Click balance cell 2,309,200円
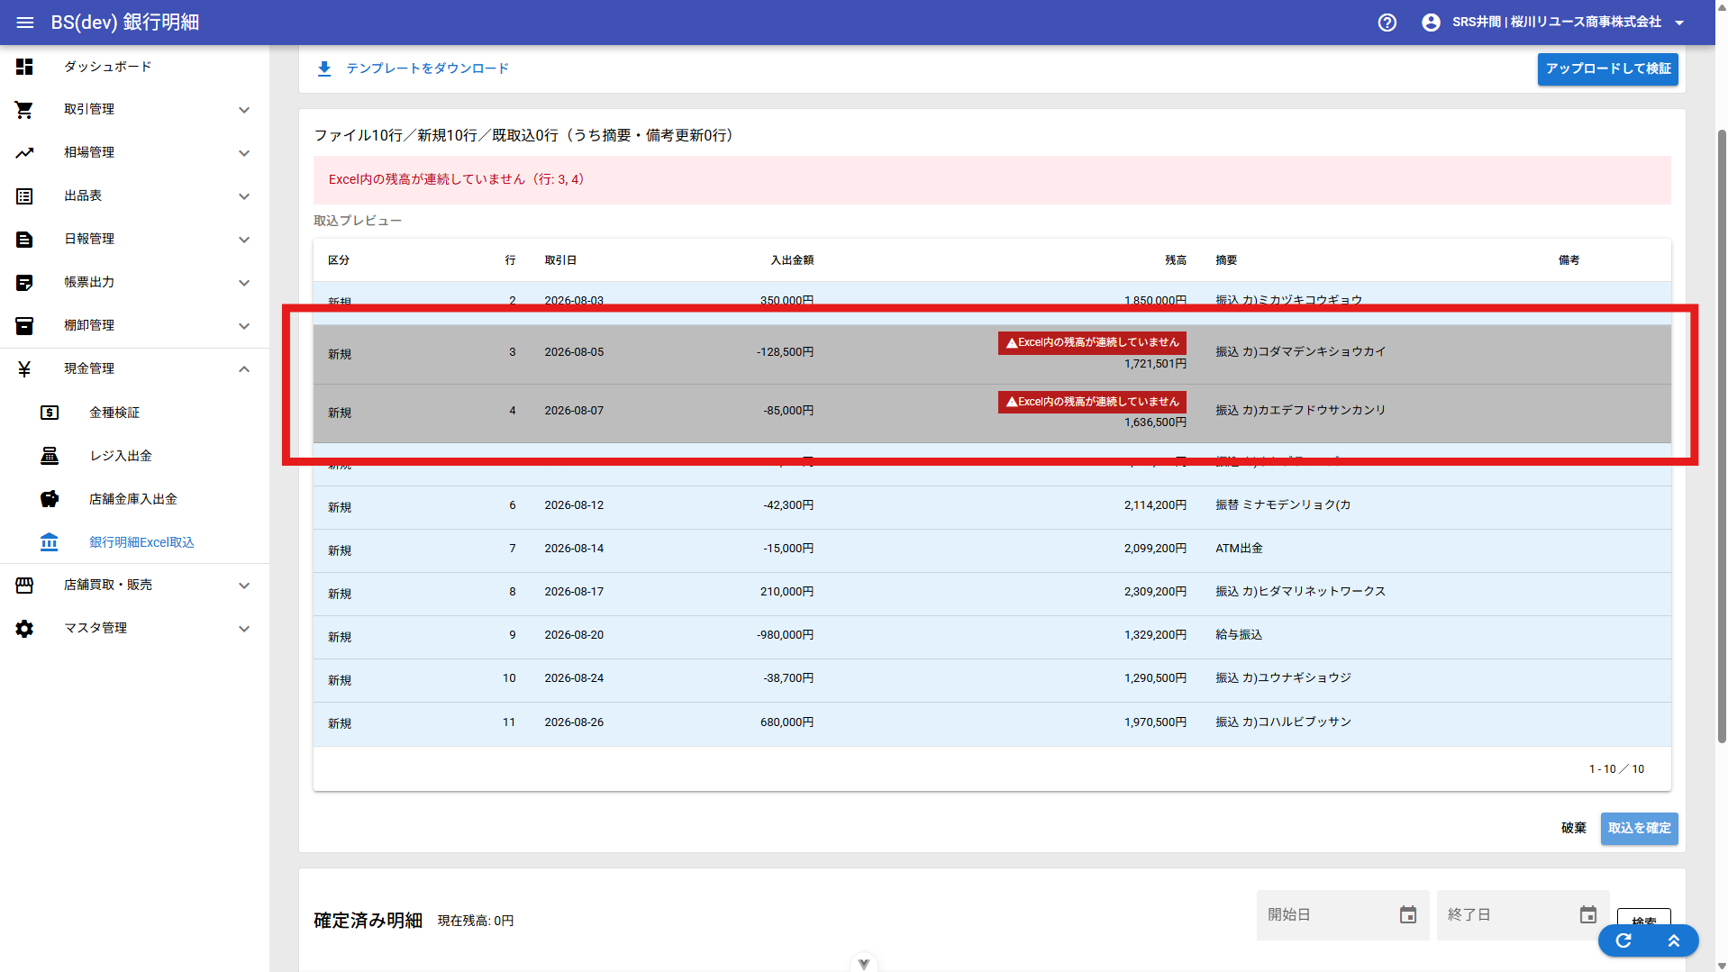Viewport: 1728px width, 972px height. [x=1155, y=592]
